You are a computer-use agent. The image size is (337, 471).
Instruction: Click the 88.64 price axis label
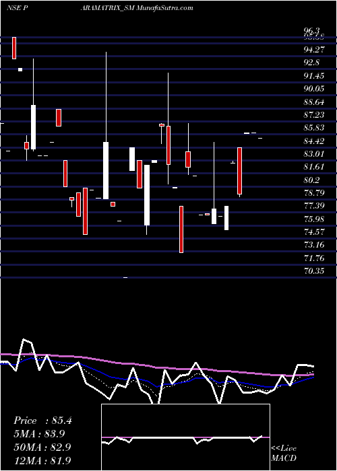[314, 102]
